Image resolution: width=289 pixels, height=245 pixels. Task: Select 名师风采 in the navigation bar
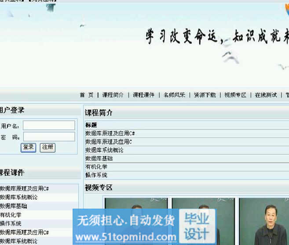tap(174, 95)
